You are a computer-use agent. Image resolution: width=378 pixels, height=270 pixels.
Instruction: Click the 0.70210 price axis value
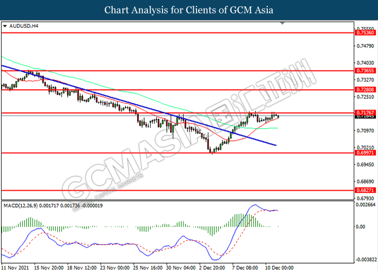click(366, 147)
